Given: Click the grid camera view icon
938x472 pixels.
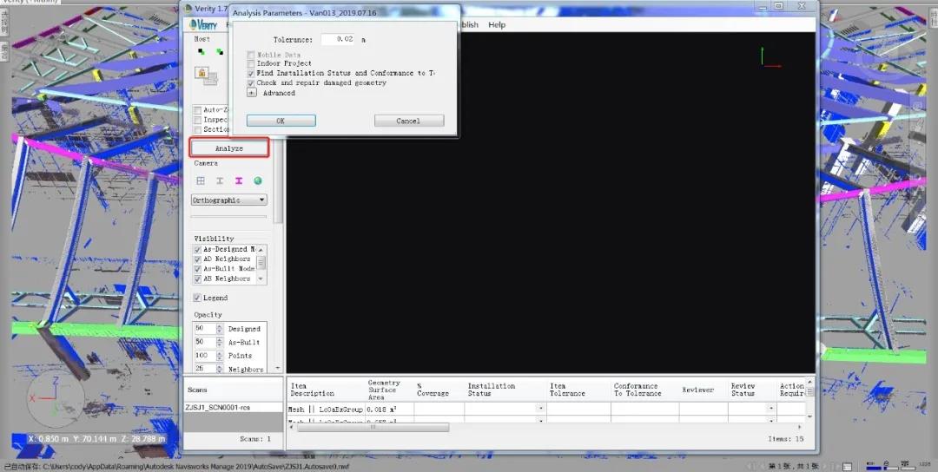Looking at the screenshot, I should (201, 181).
